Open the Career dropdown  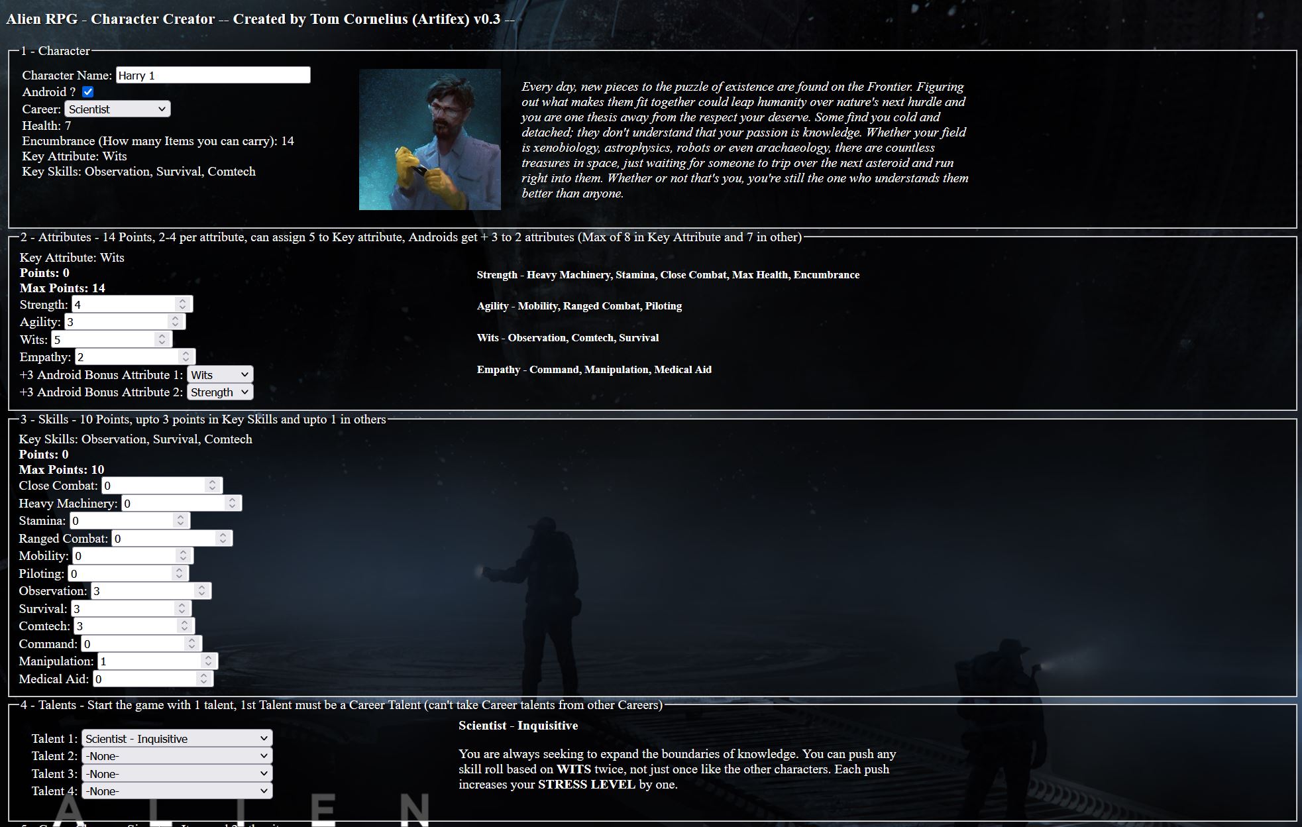117,109
